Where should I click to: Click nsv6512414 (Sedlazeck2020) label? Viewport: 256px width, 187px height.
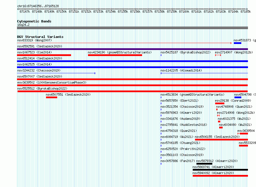click(40, 58)
